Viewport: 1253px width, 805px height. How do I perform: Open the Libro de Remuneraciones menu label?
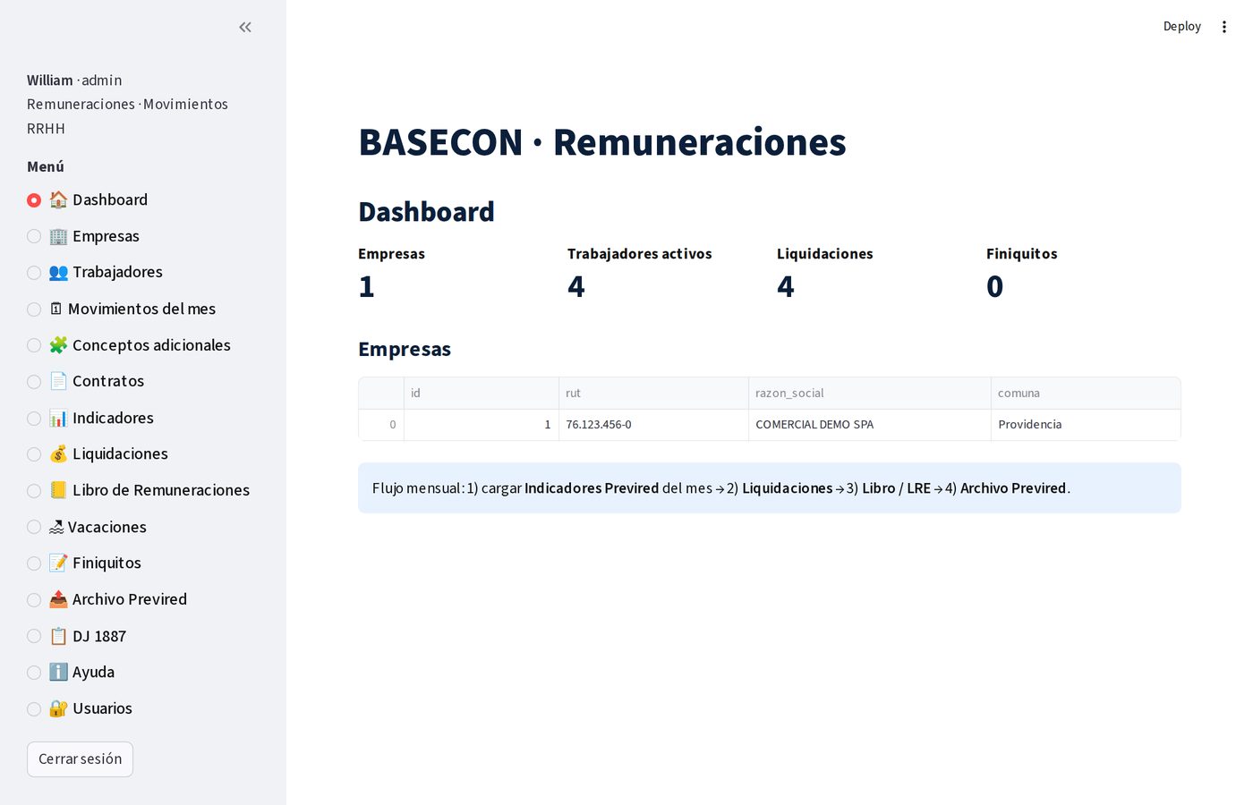coord(161,490)
